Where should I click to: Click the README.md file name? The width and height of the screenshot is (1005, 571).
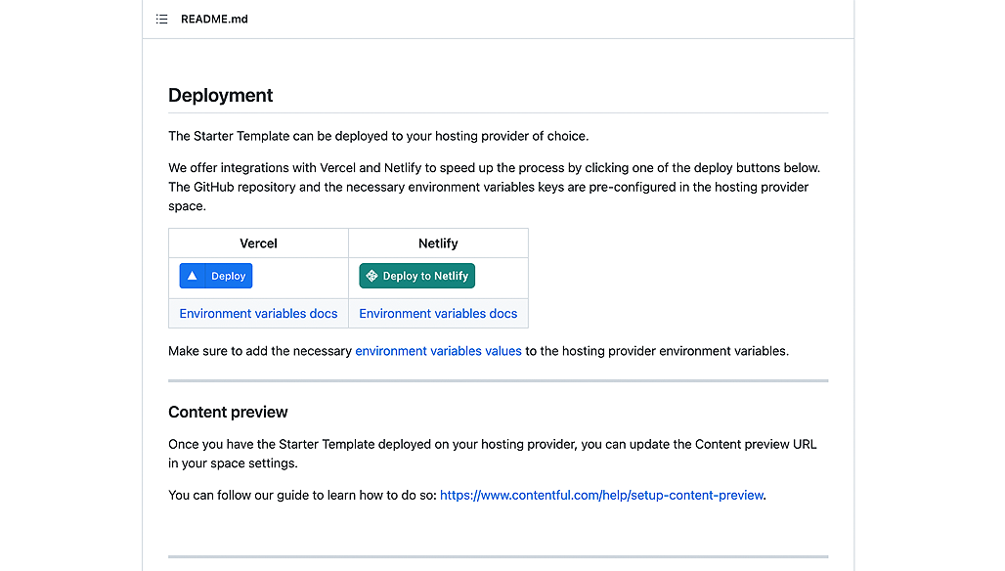tap(214, 19)
